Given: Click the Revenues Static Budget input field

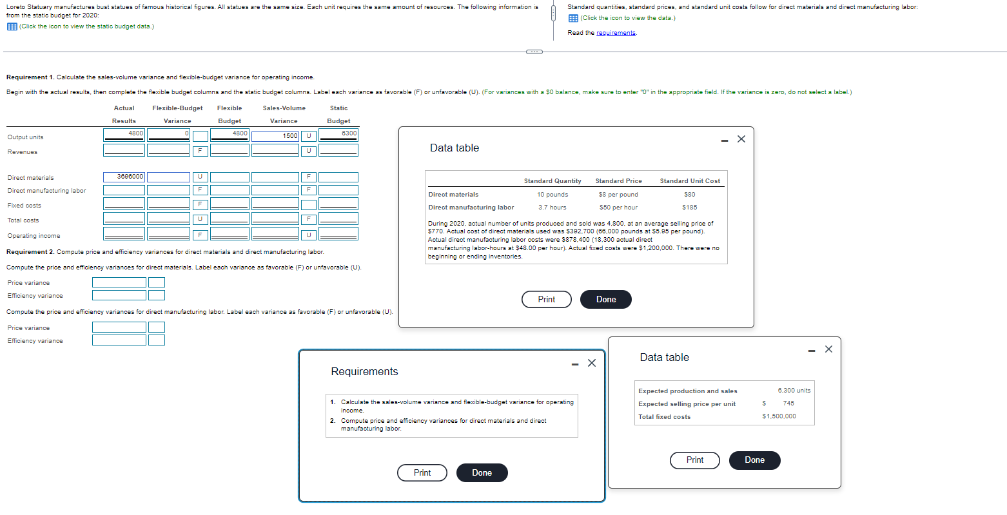Looking at the screenshot, I should [x=338, y=150].
